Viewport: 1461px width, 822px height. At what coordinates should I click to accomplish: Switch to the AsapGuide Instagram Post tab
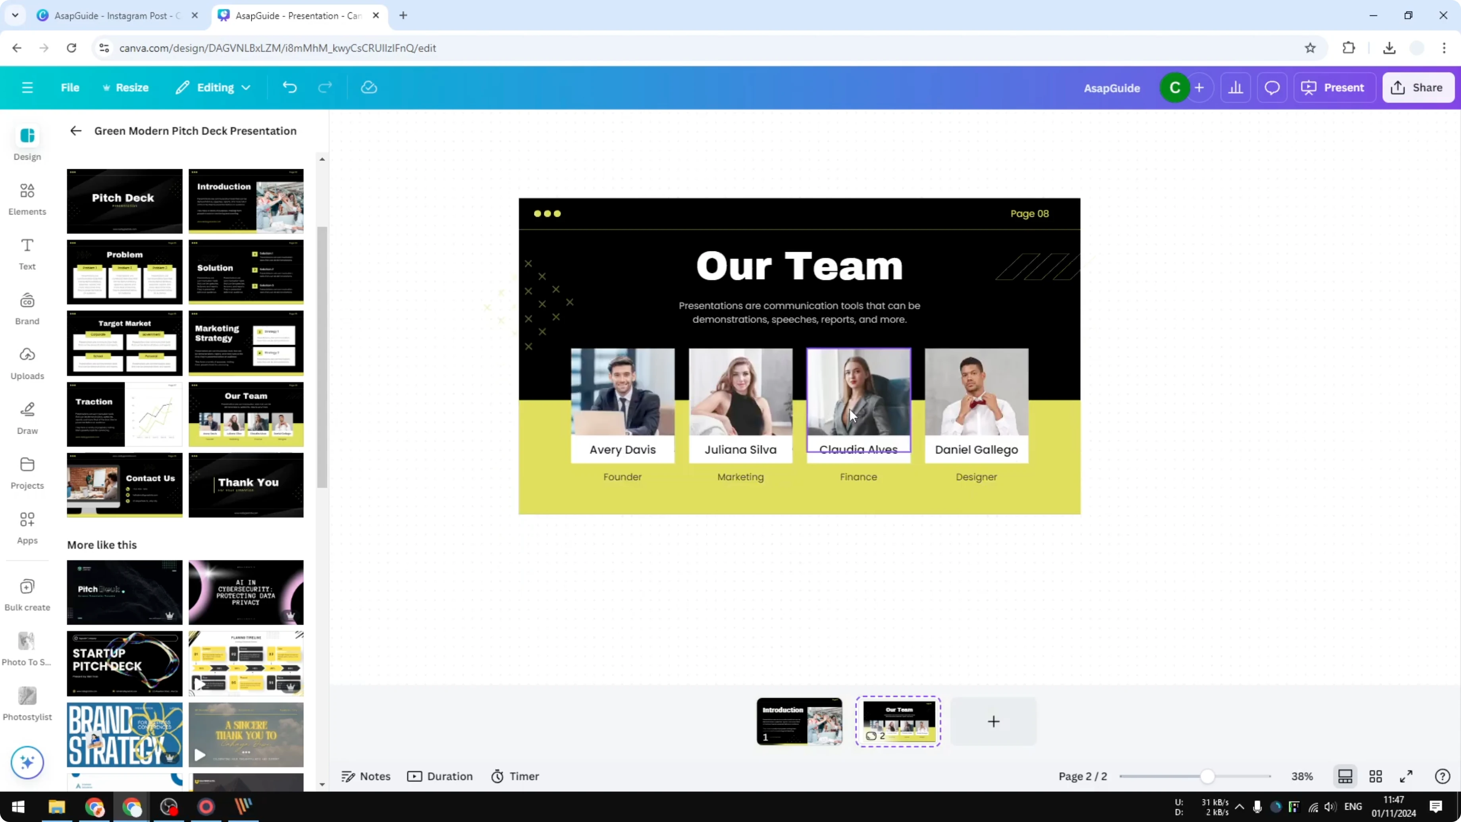[114, 15]
